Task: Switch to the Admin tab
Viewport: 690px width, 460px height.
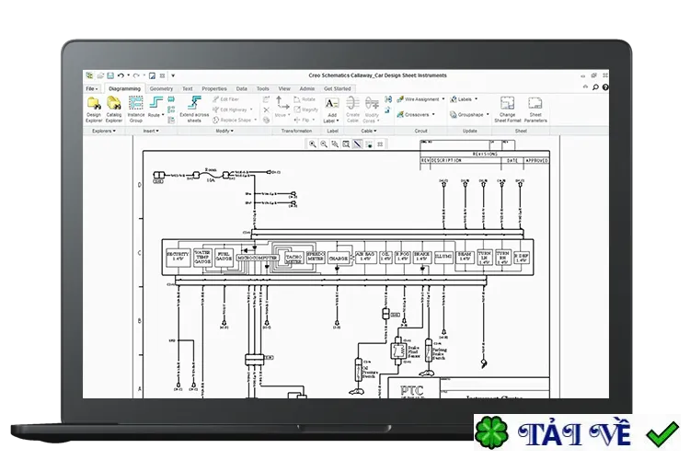Action: [306, 88]
